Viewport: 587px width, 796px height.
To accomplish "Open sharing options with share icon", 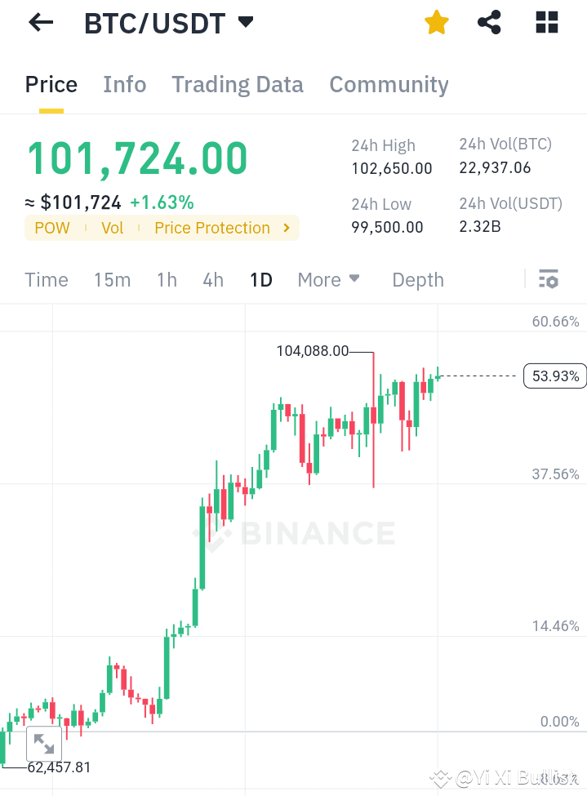I will (489, 22).
